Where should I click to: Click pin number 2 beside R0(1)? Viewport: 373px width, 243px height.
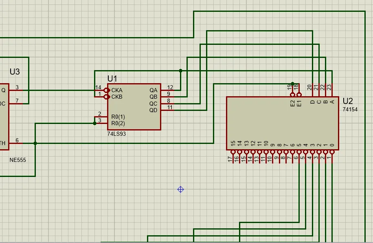[99, 114]
